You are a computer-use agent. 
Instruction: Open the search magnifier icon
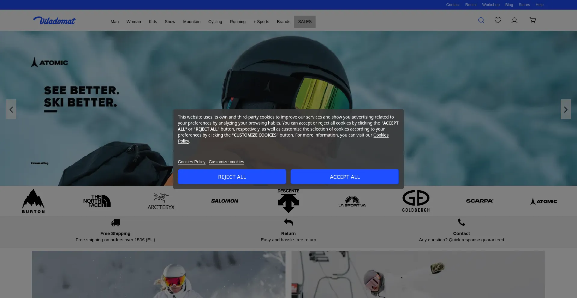pos(481,20)
